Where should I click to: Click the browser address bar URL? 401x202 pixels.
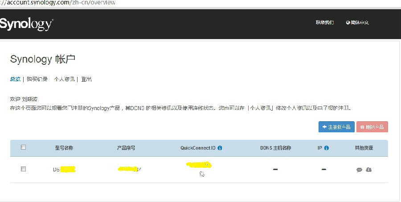click(58, 3)
